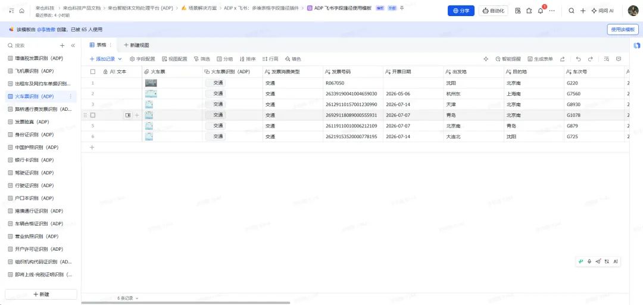Click the 使用该模板 button

point(623,30)
